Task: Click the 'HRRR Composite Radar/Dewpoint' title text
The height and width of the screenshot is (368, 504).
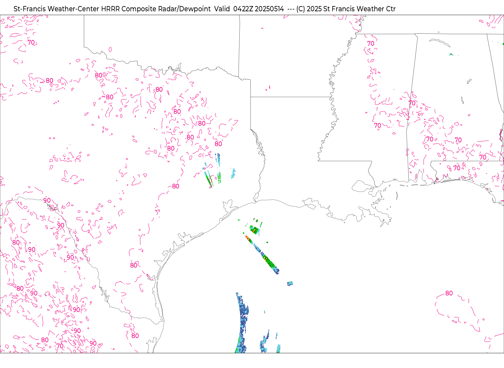Action: click(156, 9)
